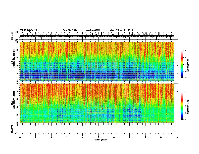Click the log(PSD) label beside the lower color bar
Screen dimensions: 199x154
188,107
